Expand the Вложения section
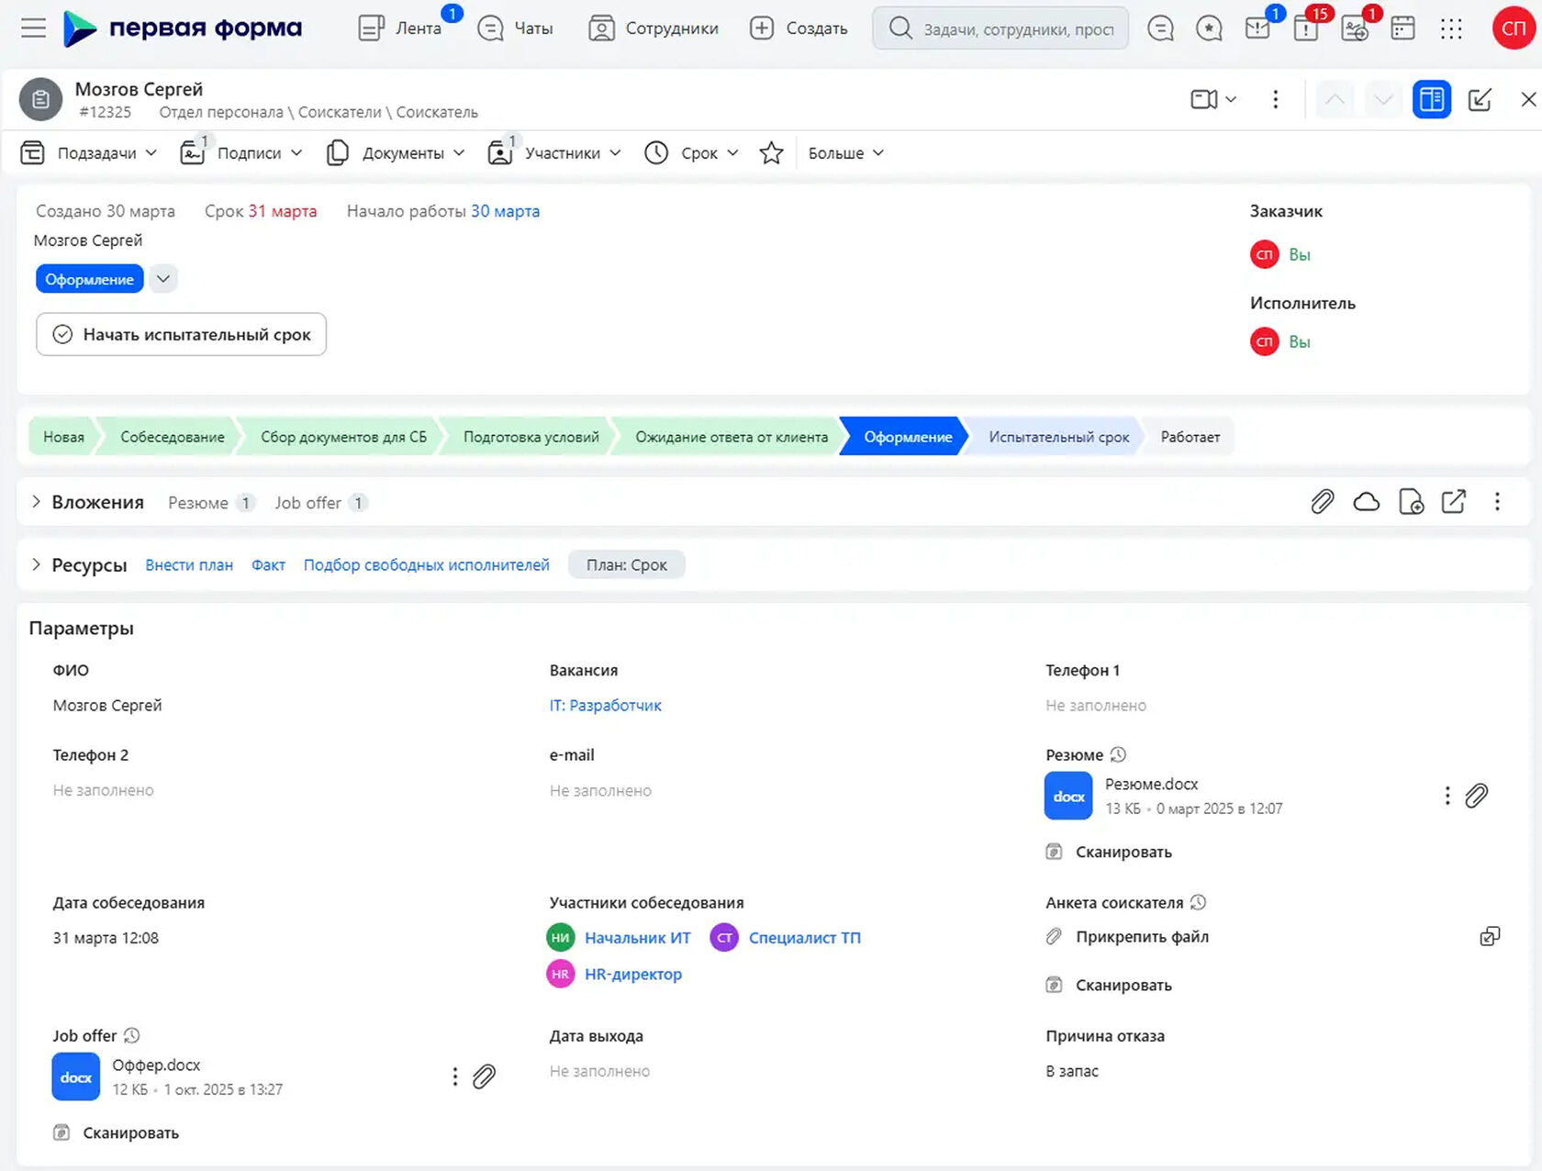1542x1171 pixels. [x=36, y=502]
